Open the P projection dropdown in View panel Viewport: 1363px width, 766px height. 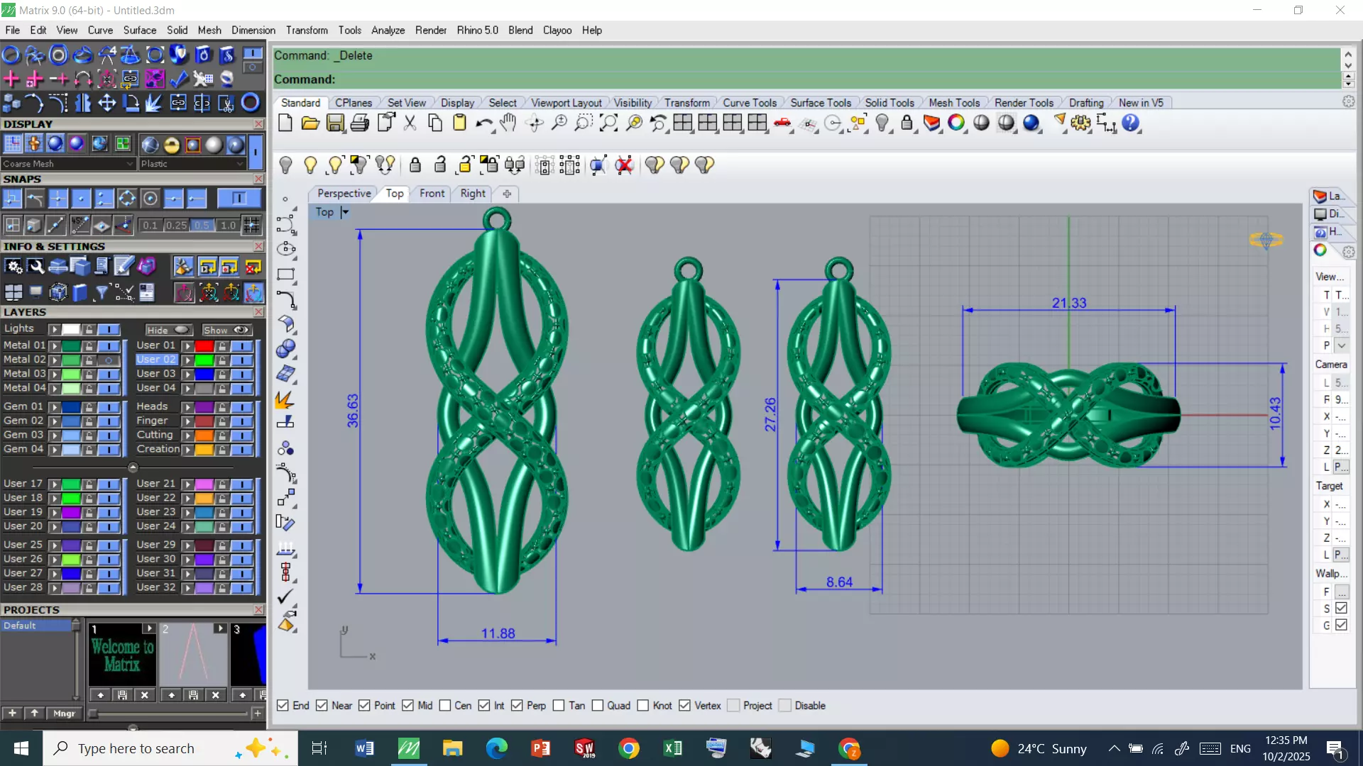1342,345
